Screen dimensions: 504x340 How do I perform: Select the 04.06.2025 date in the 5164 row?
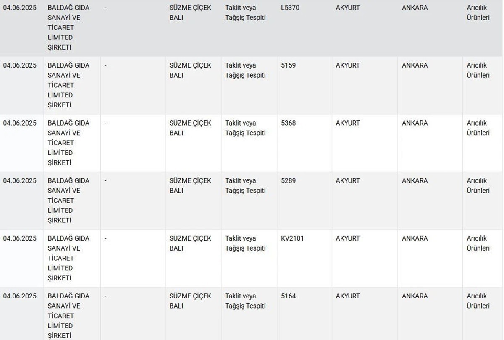20,296
